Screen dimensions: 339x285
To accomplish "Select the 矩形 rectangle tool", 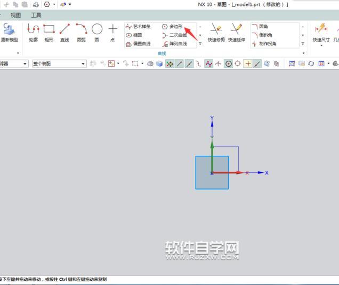I will pyautogui.click(x=49, y=33).
